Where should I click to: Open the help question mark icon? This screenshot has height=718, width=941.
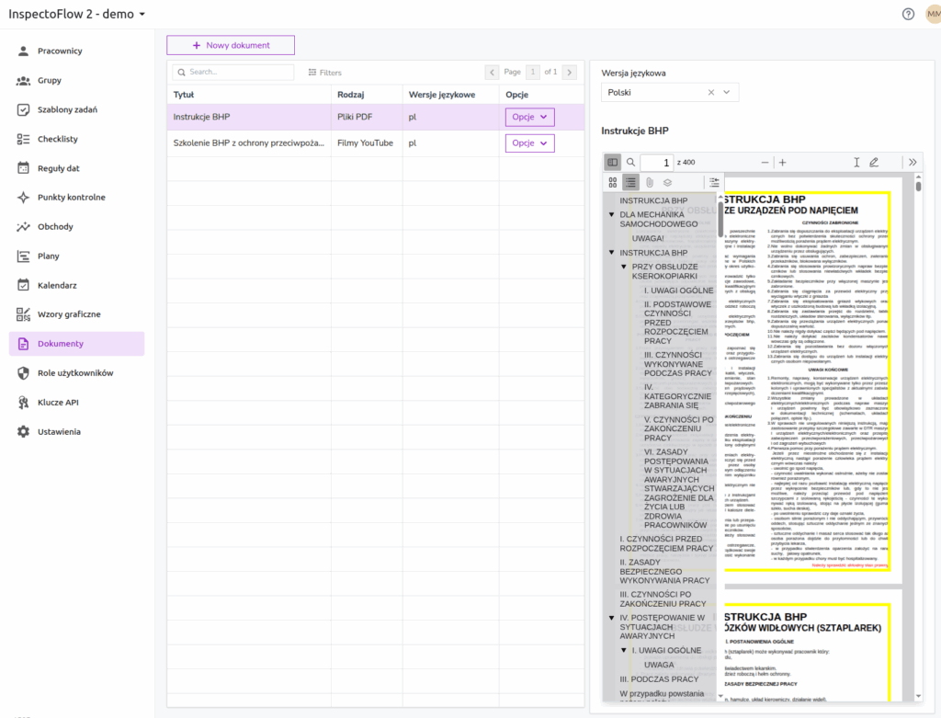[908, 14]
